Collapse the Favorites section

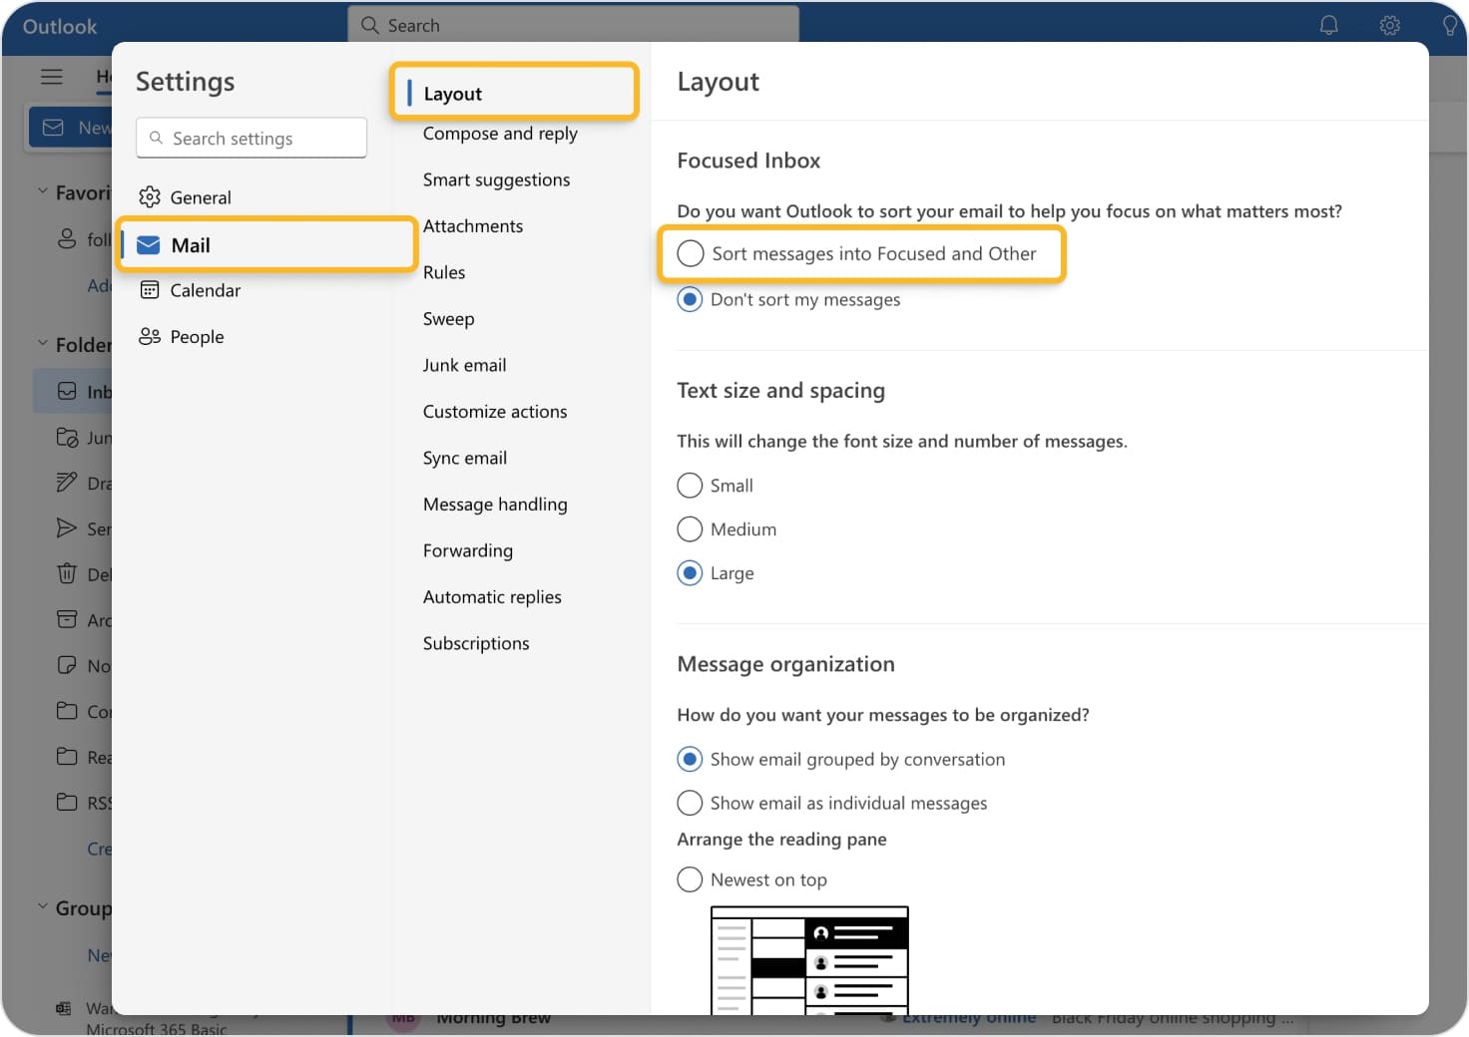(x=43, y=190)
